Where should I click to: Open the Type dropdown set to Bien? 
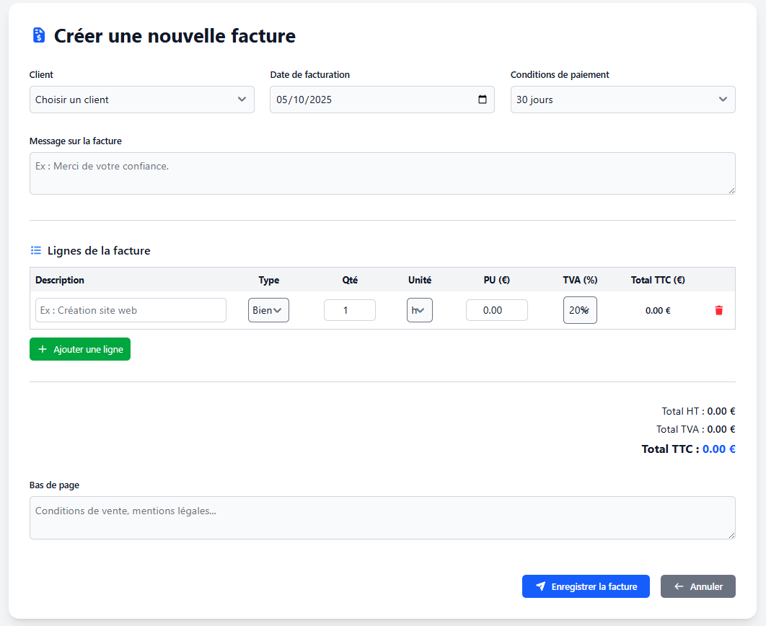point(268,309)
